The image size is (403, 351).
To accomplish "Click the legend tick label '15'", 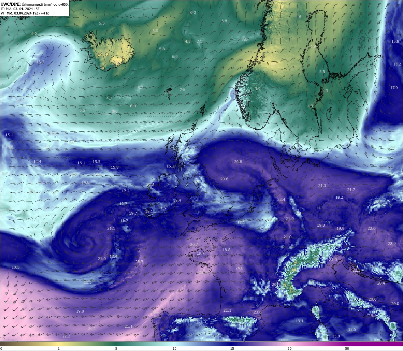I will coord(232,348).
